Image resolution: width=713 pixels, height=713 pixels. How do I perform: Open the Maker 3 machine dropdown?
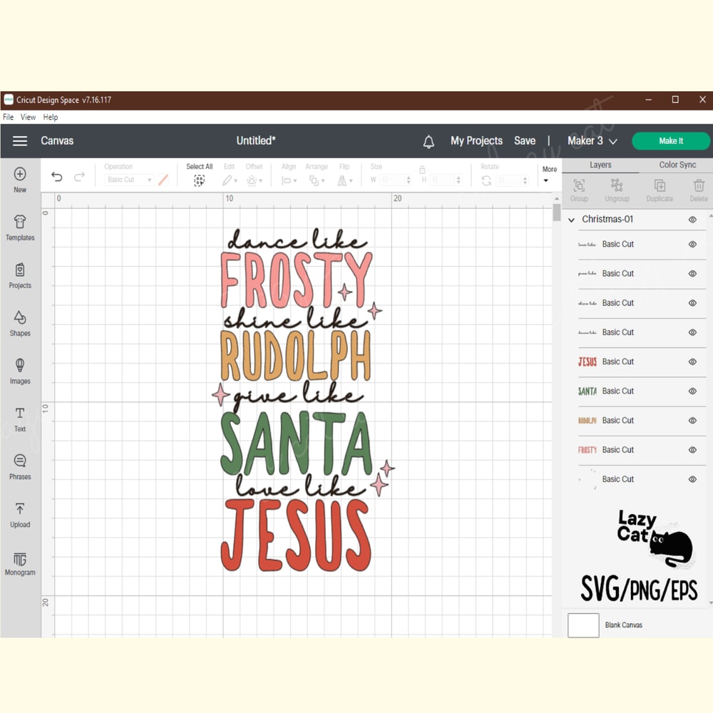592,140
